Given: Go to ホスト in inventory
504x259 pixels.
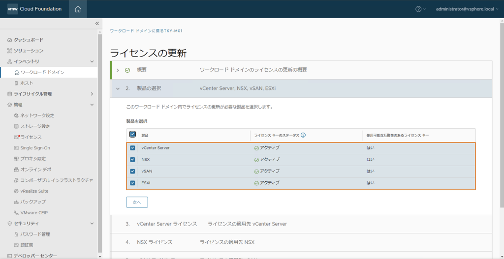Looking at the screenshot, I should (27, 83).
